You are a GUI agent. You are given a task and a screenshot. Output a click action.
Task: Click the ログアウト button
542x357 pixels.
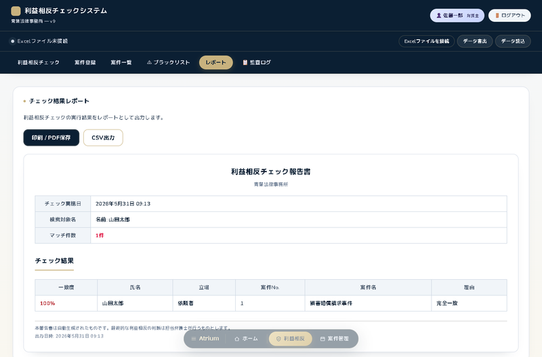[x=509, y=16]
